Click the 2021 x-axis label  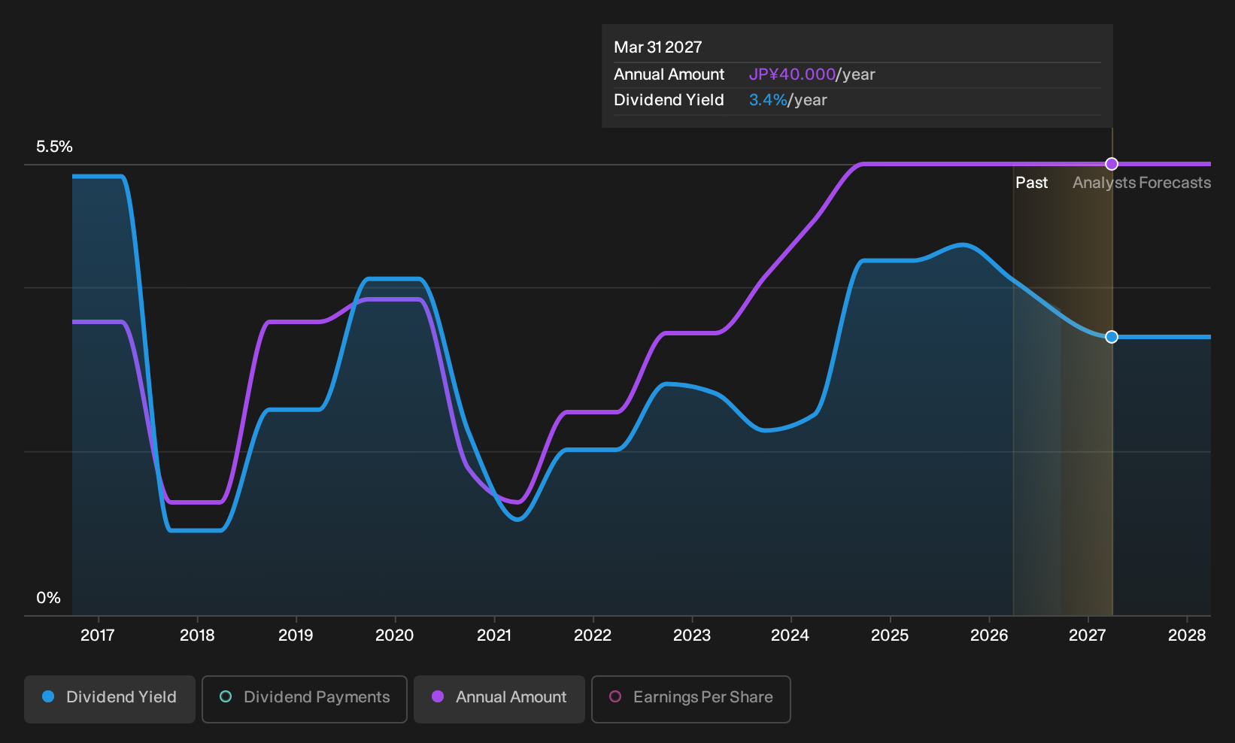pos(494,635)
